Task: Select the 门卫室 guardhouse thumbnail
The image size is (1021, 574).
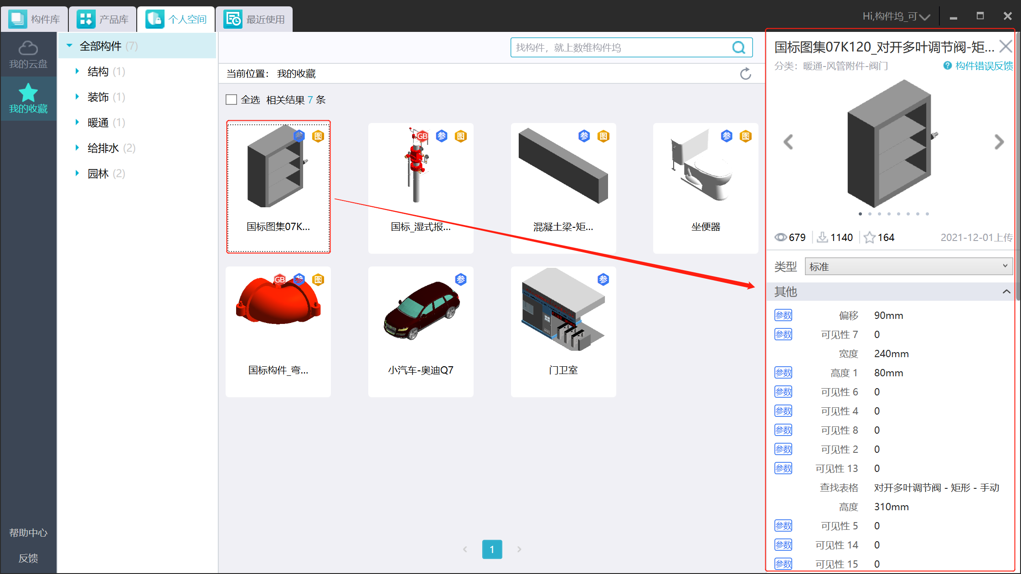Action: click(x=563, y=309)
